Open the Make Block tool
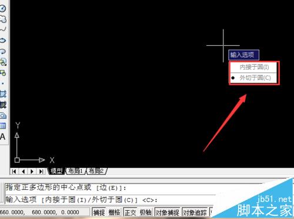 point(3,73)
